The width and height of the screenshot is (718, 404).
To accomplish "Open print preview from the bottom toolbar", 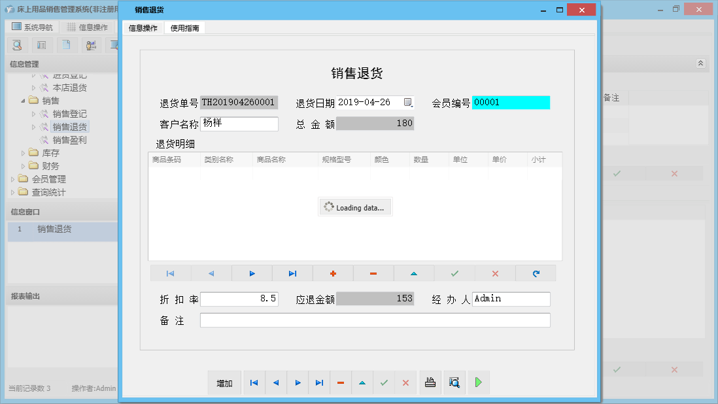I will tap(454, 382).
